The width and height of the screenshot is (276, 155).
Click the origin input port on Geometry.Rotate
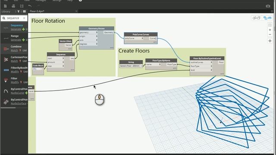click(x=88, y=36)
